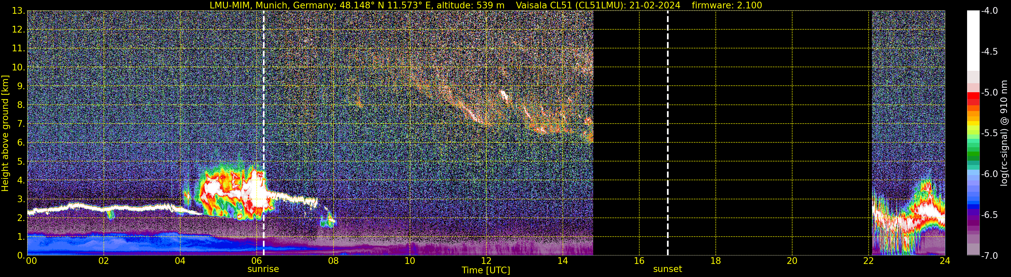Screen dimensions: 1011x277
Task: Click the "08" time axis tick label
Action: (x=333, y=261)
